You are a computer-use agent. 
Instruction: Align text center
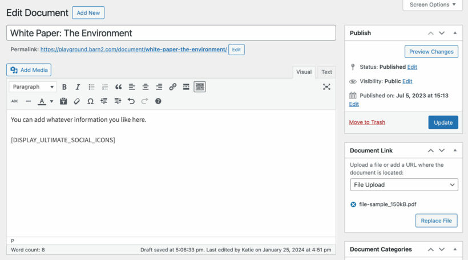[x=146, y=87]
